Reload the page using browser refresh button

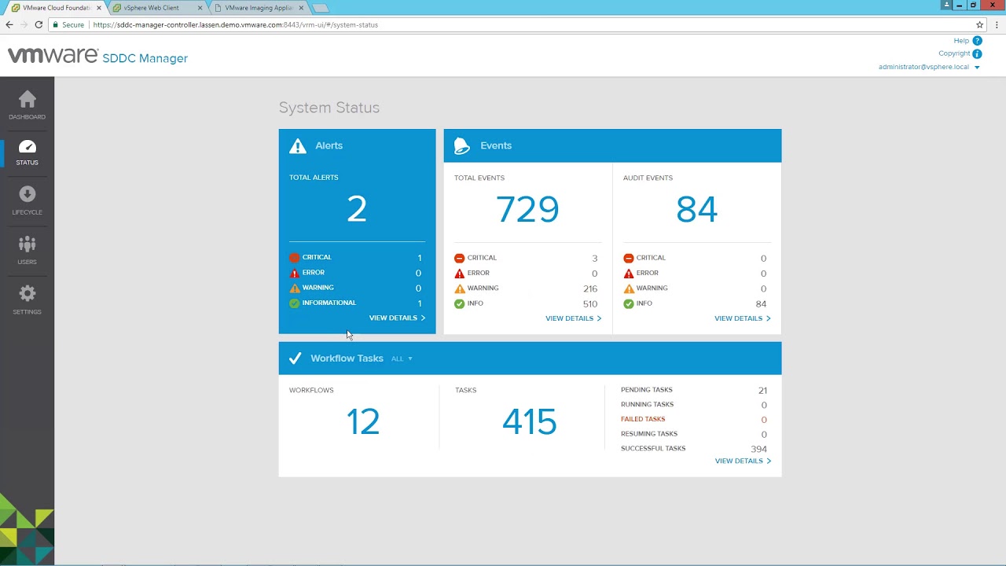point(39,25)
